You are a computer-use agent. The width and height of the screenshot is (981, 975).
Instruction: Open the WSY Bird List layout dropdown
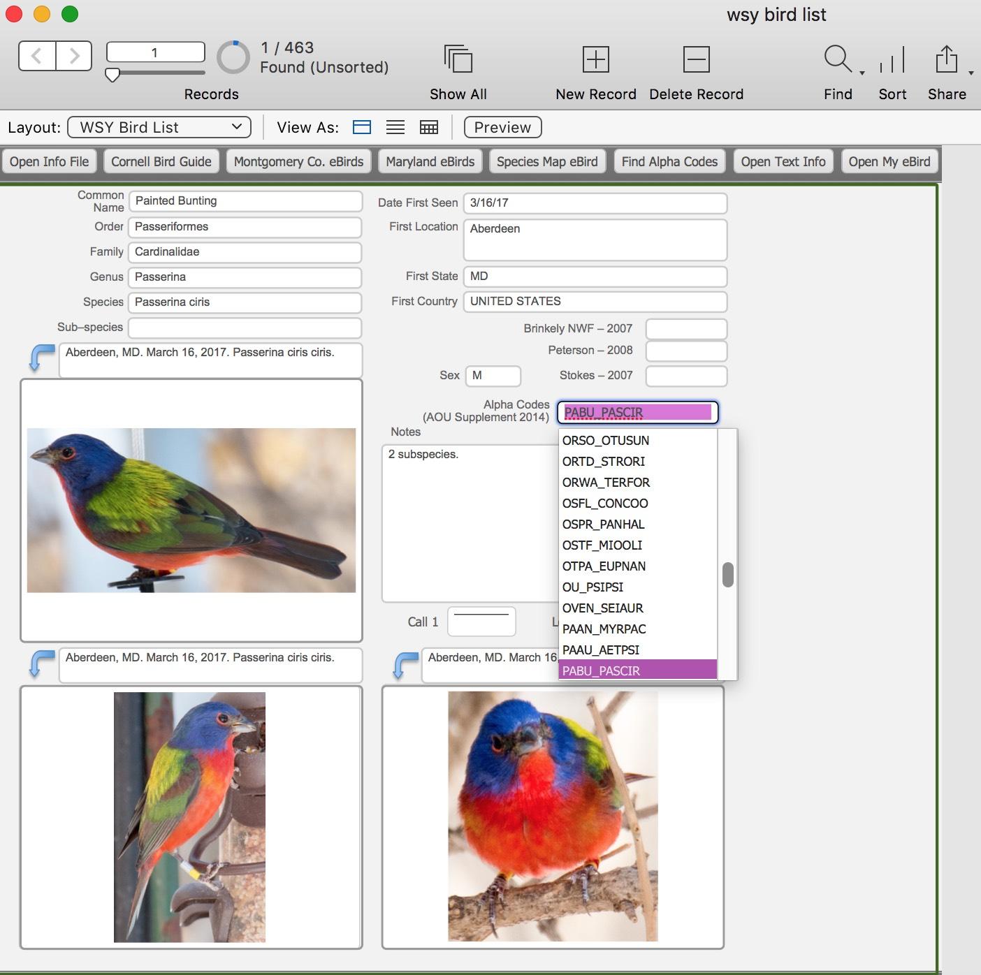pos(159,127)
